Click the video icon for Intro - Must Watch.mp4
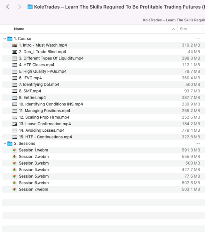 (15, 45)
